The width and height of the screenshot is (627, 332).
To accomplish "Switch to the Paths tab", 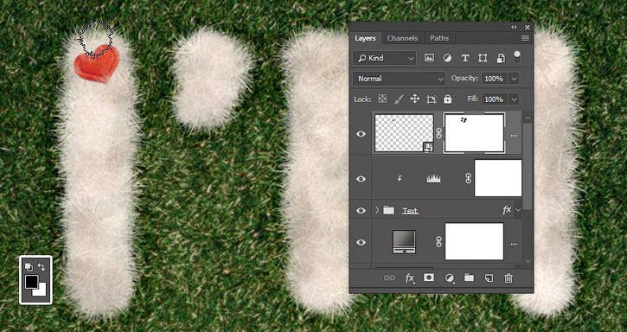I will (x=439, y=38).
